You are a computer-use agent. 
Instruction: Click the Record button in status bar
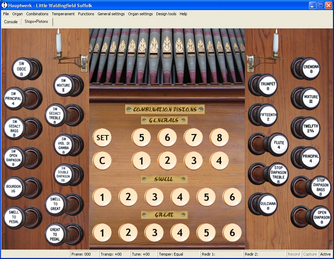pos(293,254)
